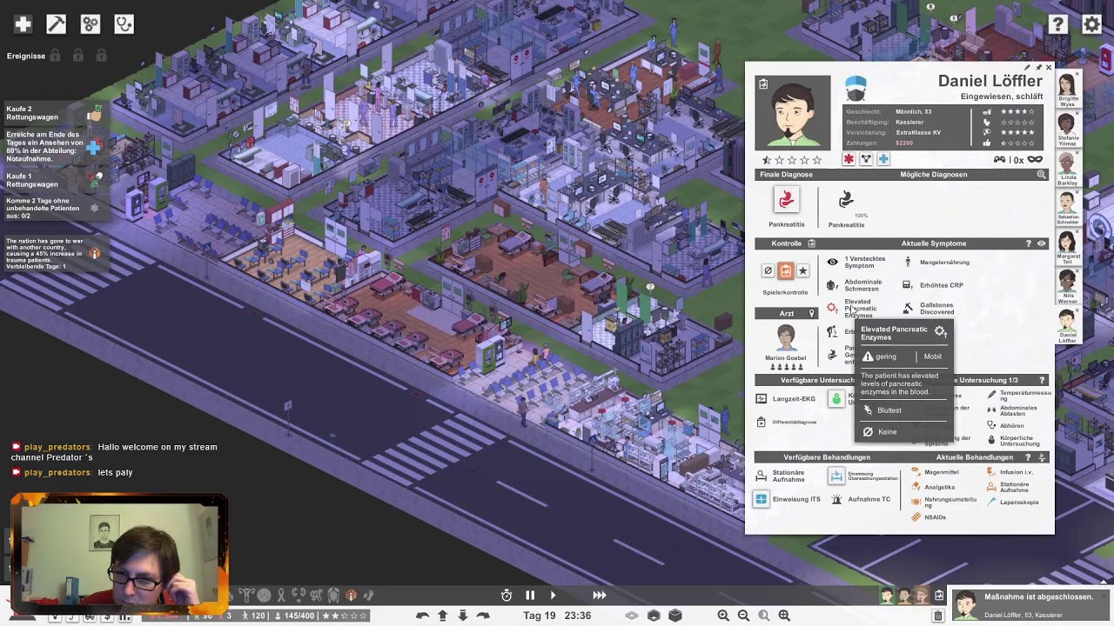The image size is (1114, 626).
Task: Set game speed to fast forward
Action: [600, 595]
